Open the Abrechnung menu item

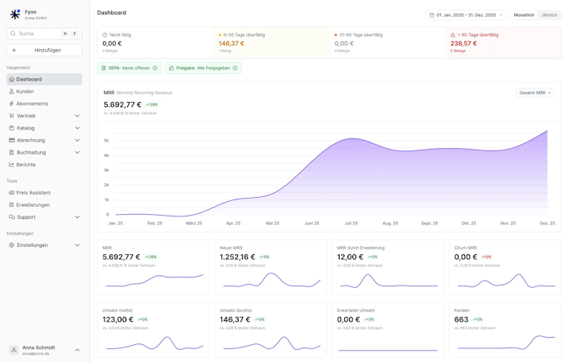pos(31,140)
